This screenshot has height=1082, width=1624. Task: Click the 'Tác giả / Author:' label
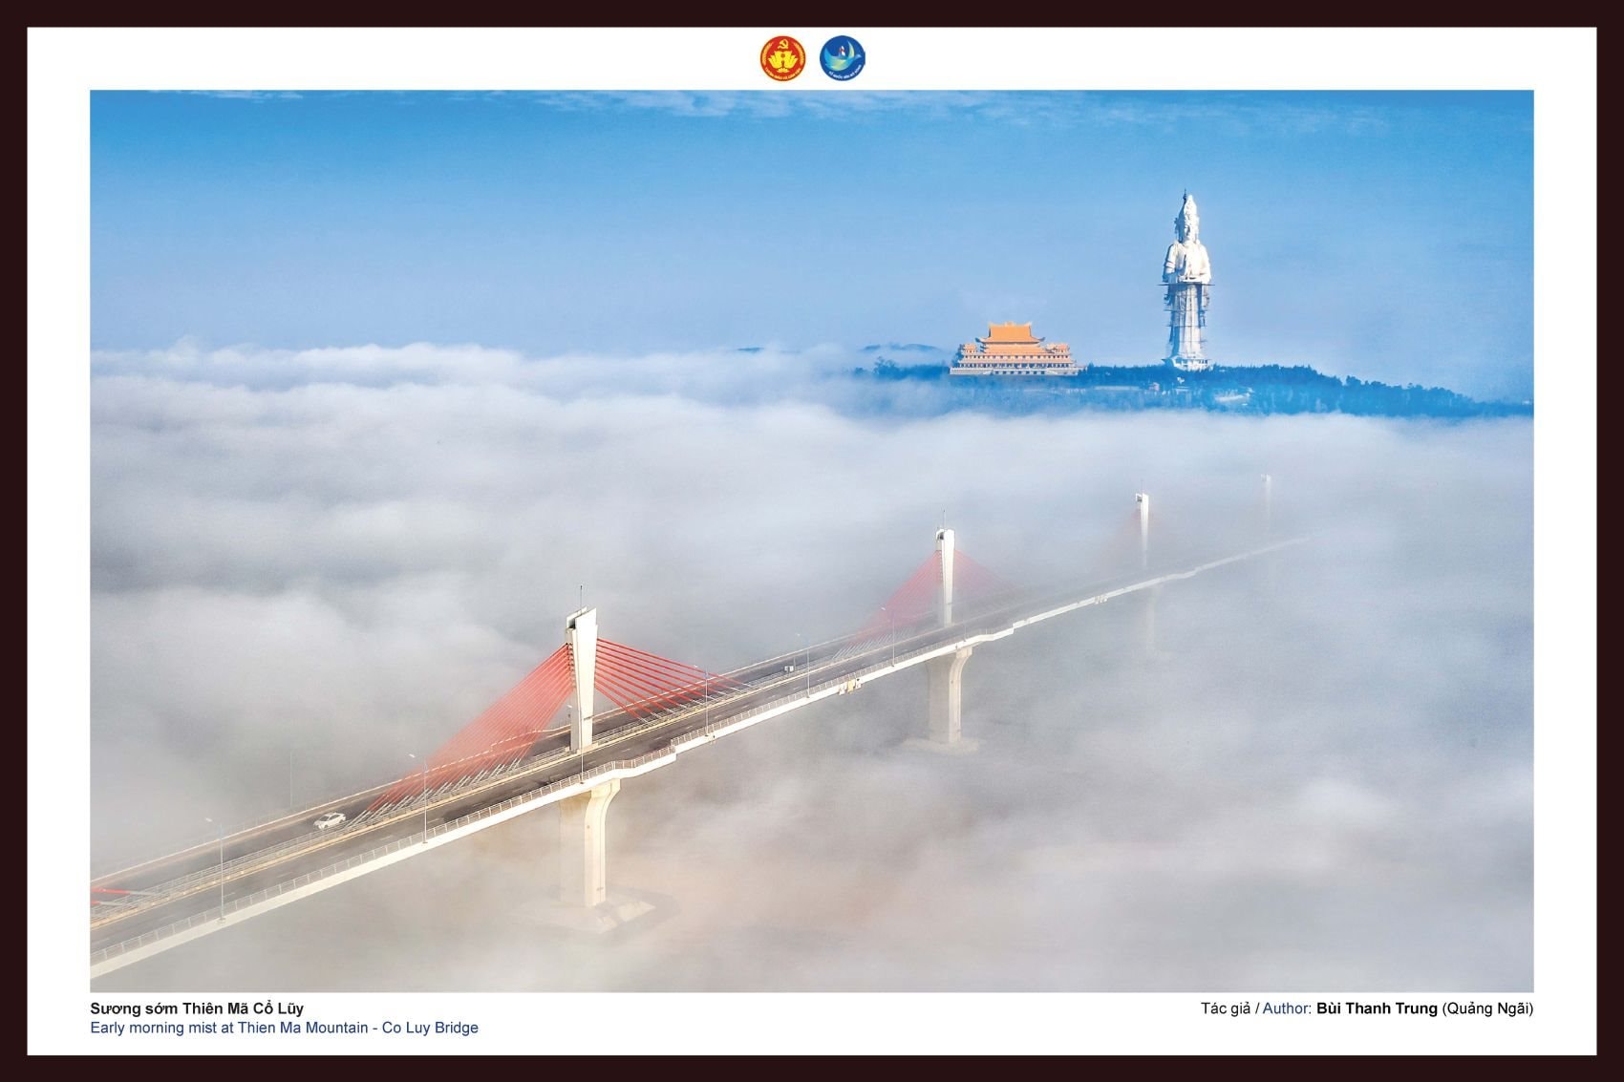1255,1008
